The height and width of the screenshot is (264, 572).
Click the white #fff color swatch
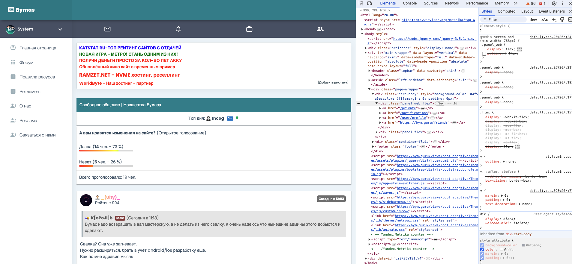(501, 249)
